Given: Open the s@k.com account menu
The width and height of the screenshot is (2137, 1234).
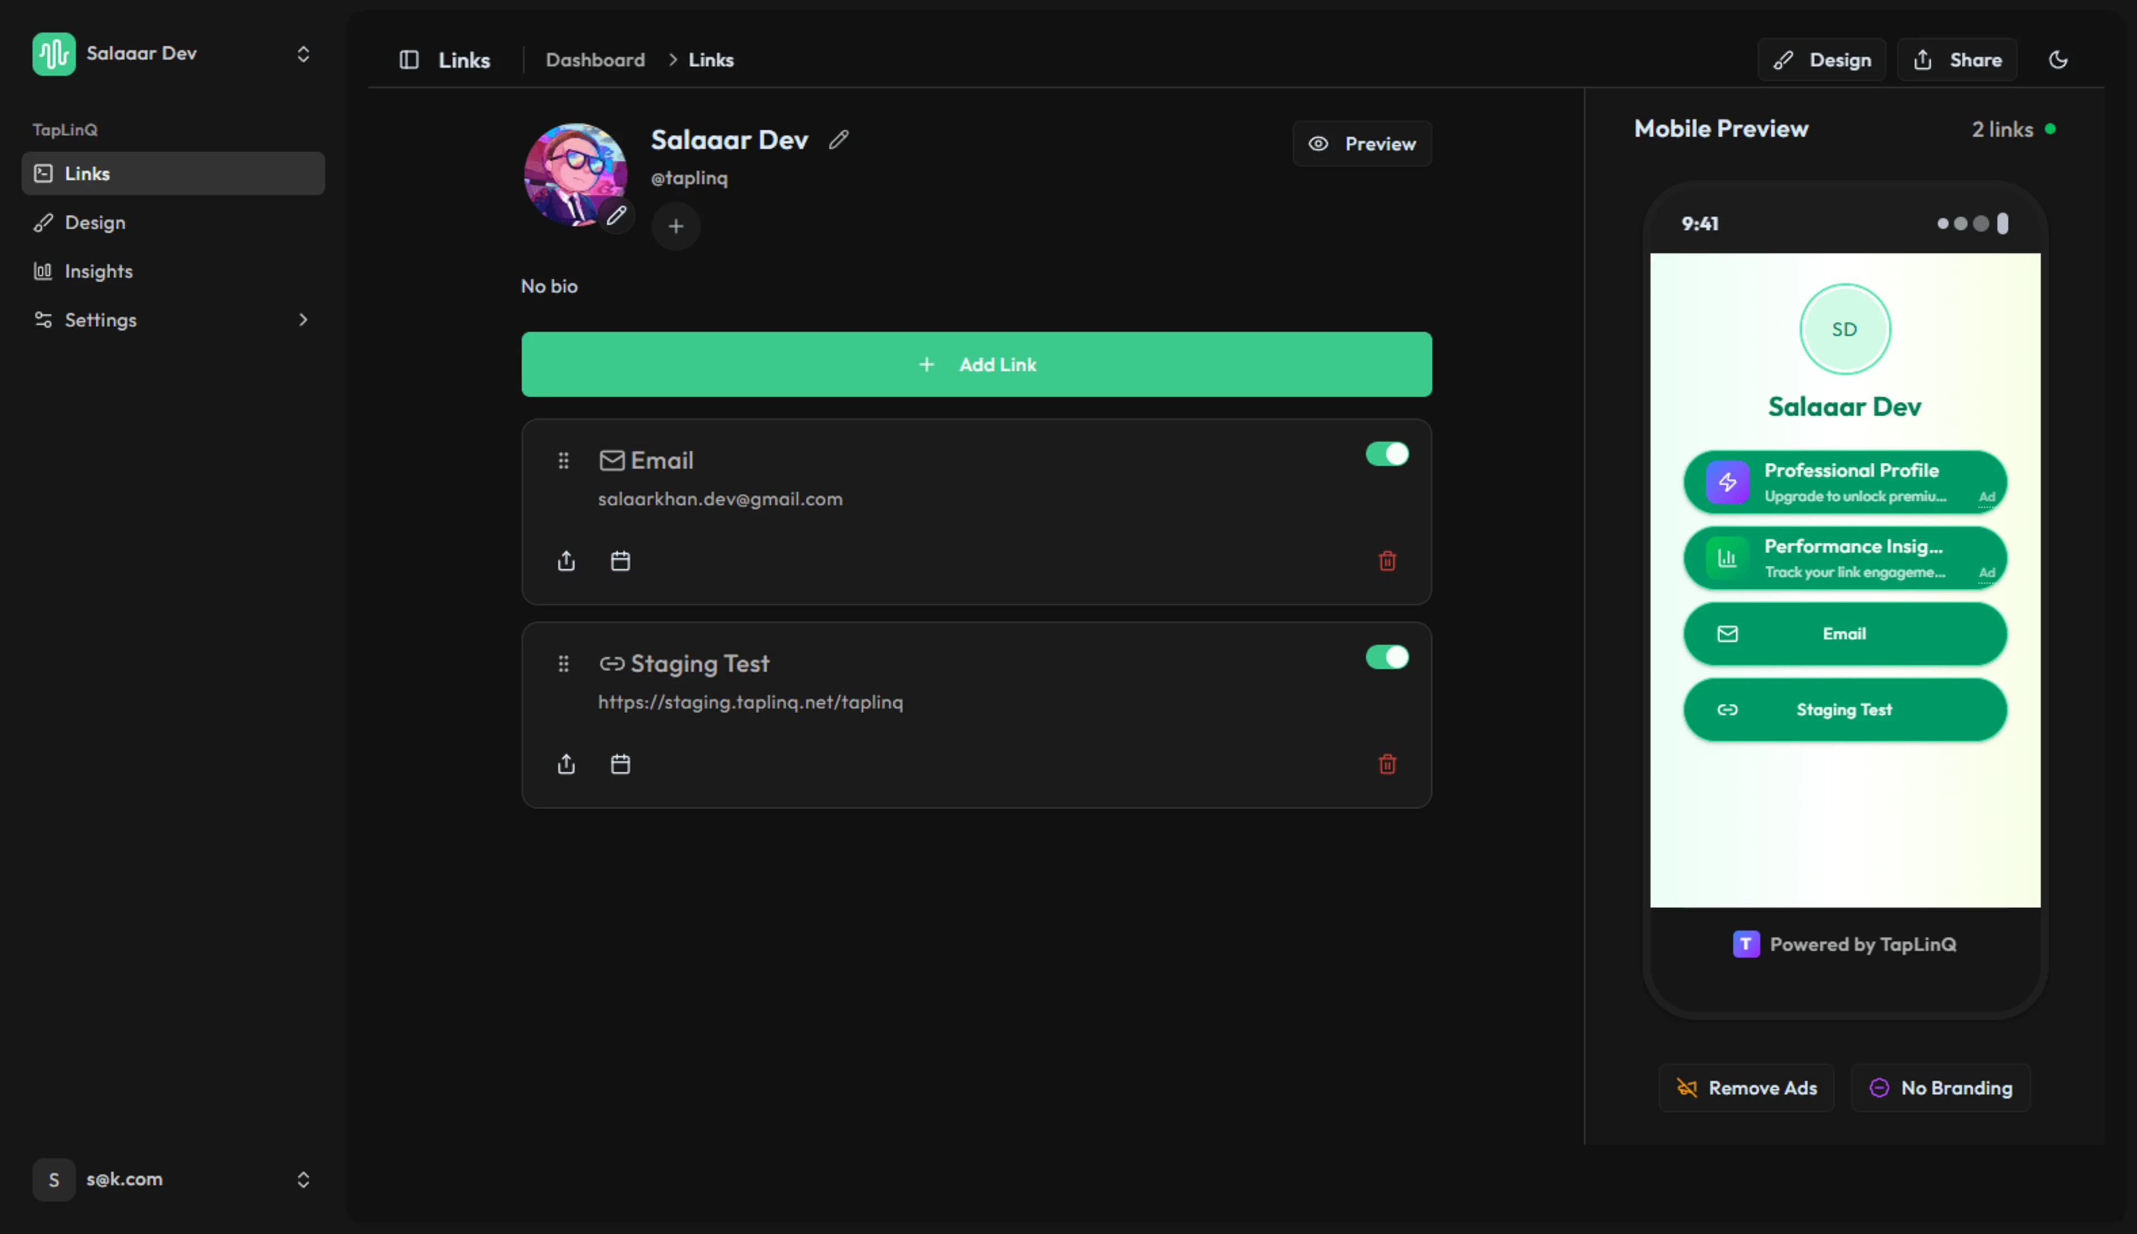Looking at the screenshot, I should [x=173, y=1179].
